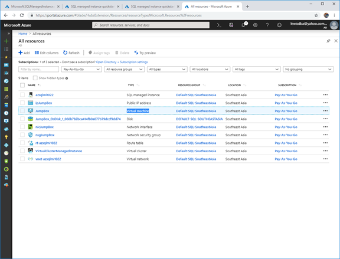Switch to third SQL managed instance quickstart tab
340x259 pixels.
(152, 6)
